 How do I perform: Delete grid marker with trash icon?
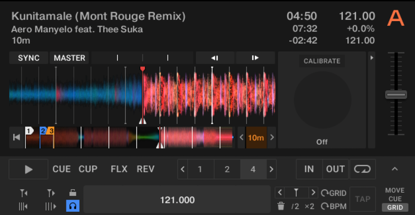coord(281,206)
